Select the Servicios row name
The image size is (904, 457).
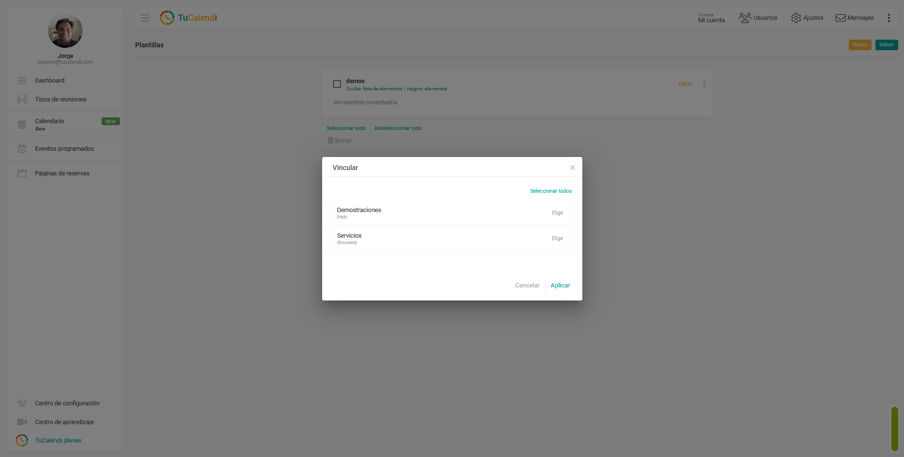[349, 236]
